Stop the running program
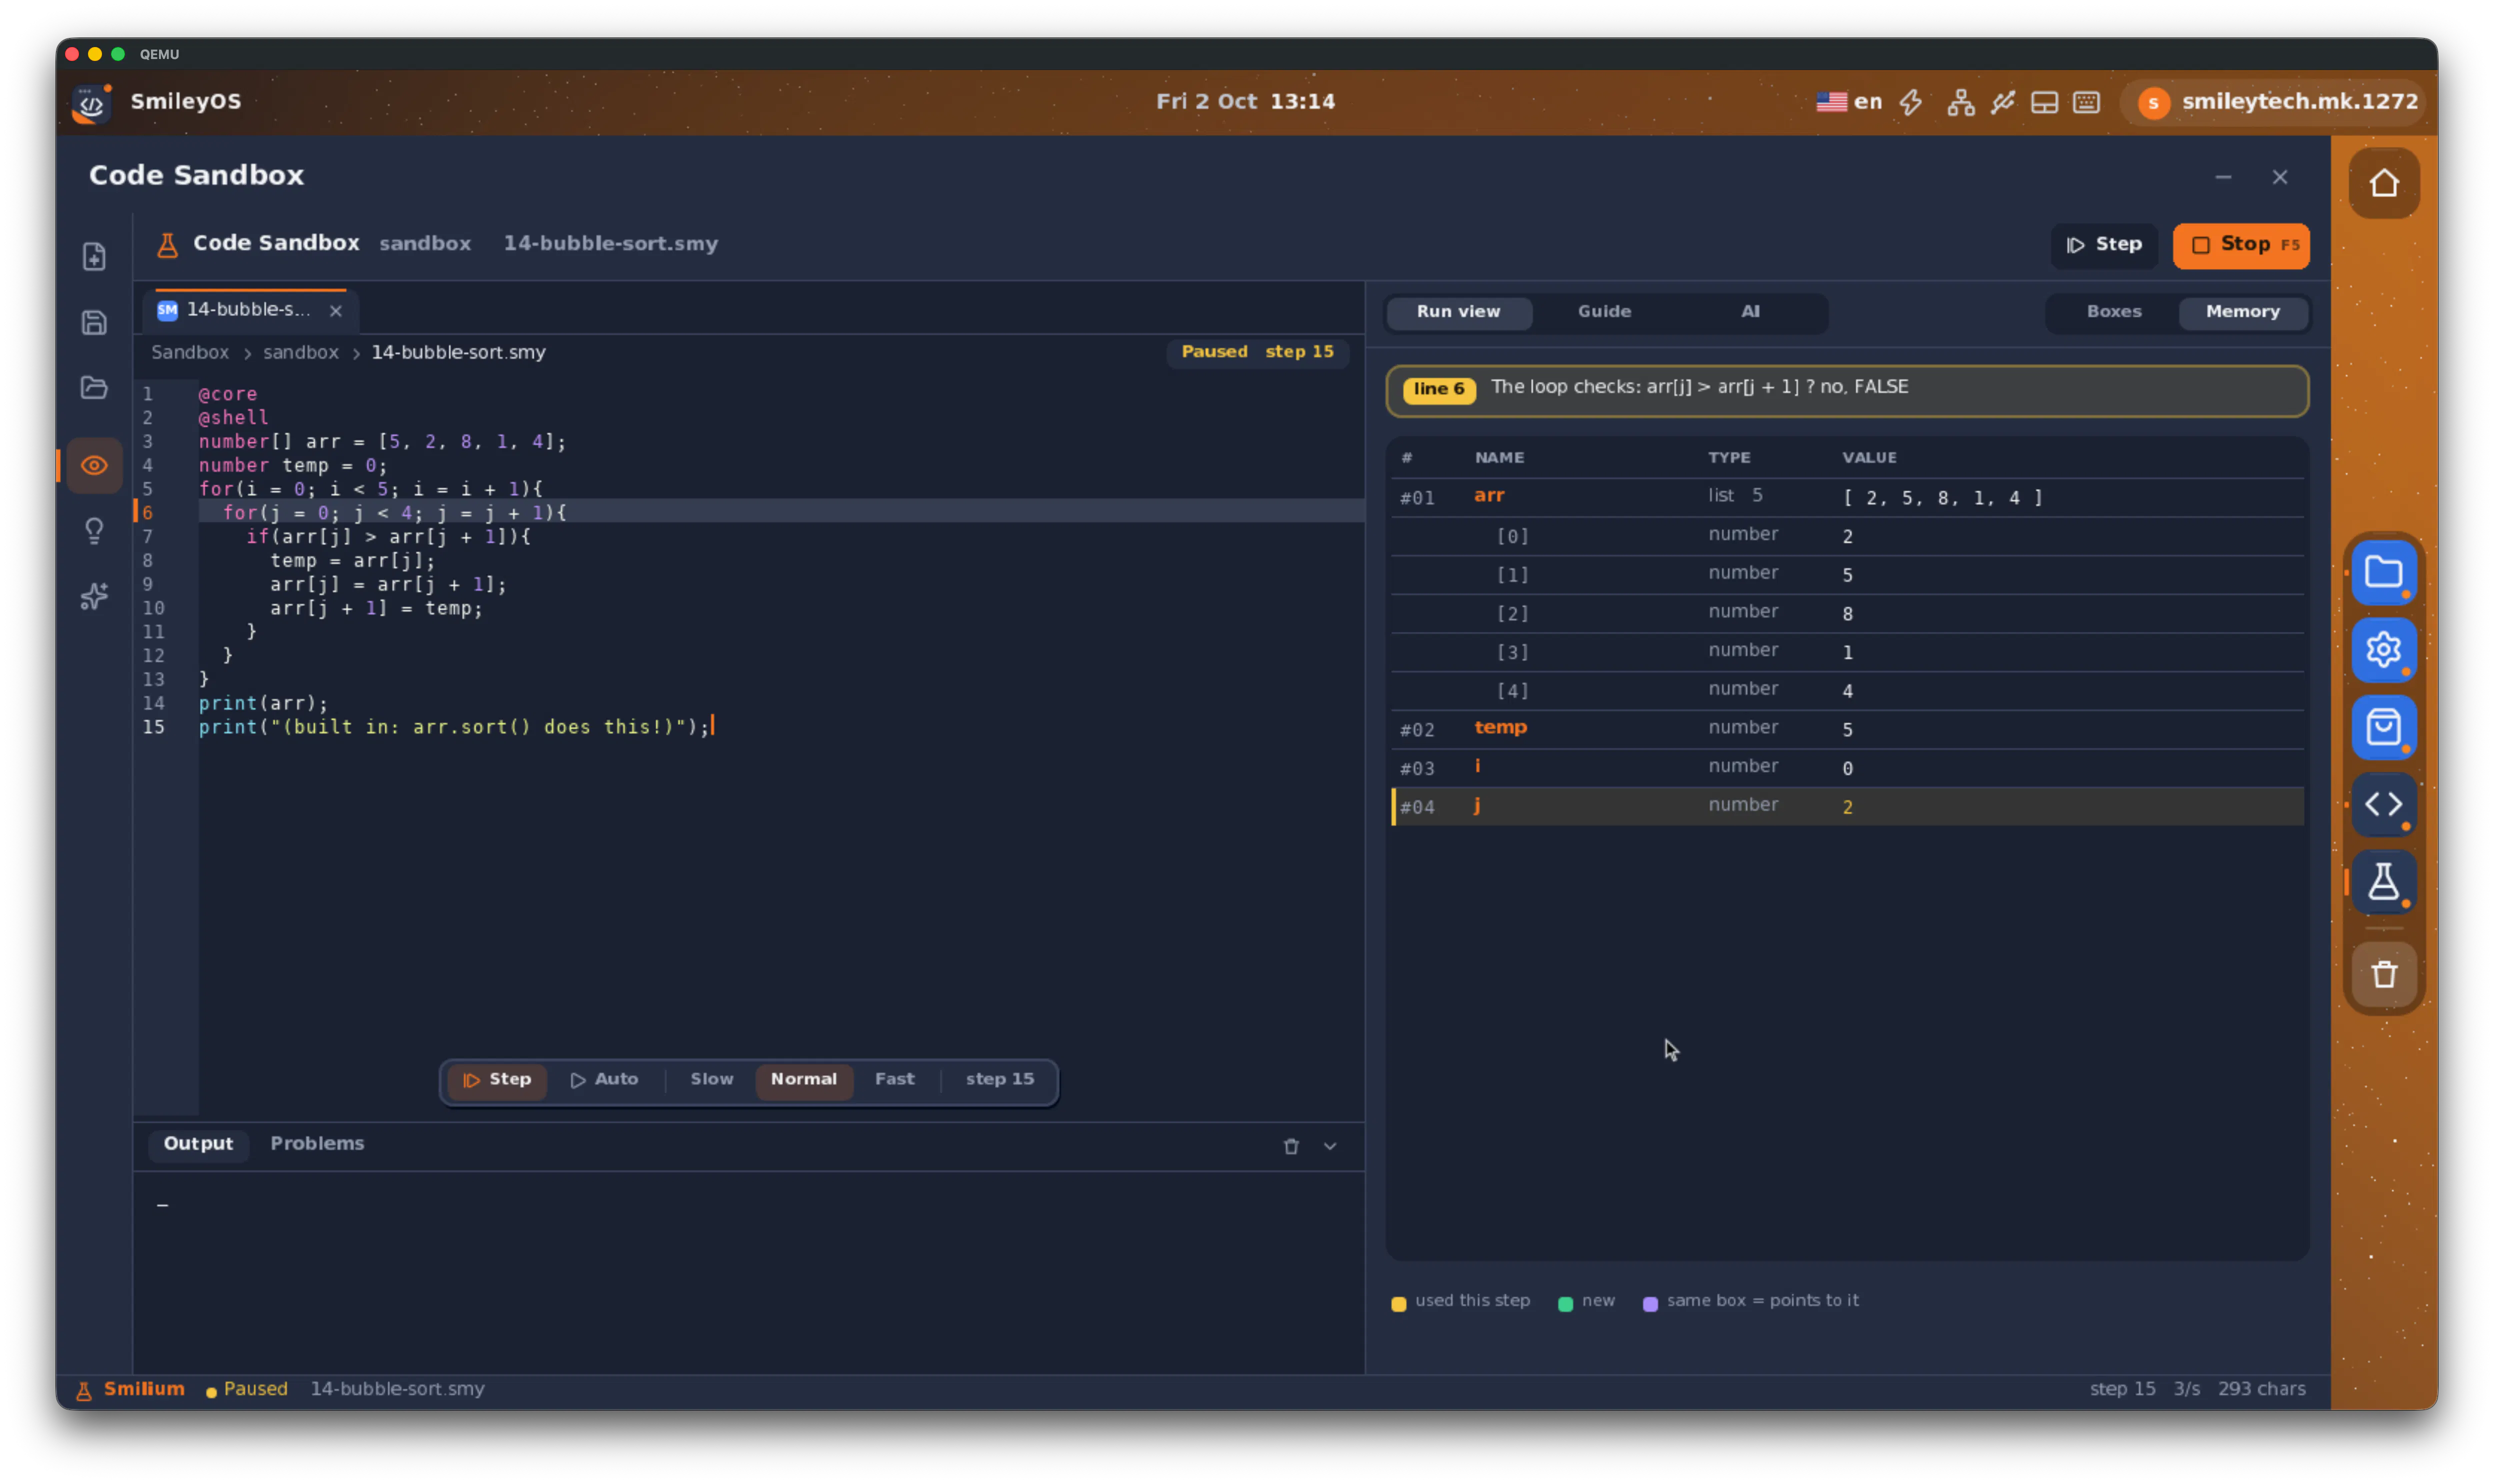This screenshot has width=2494, height=1484. tap(2241, 245)
